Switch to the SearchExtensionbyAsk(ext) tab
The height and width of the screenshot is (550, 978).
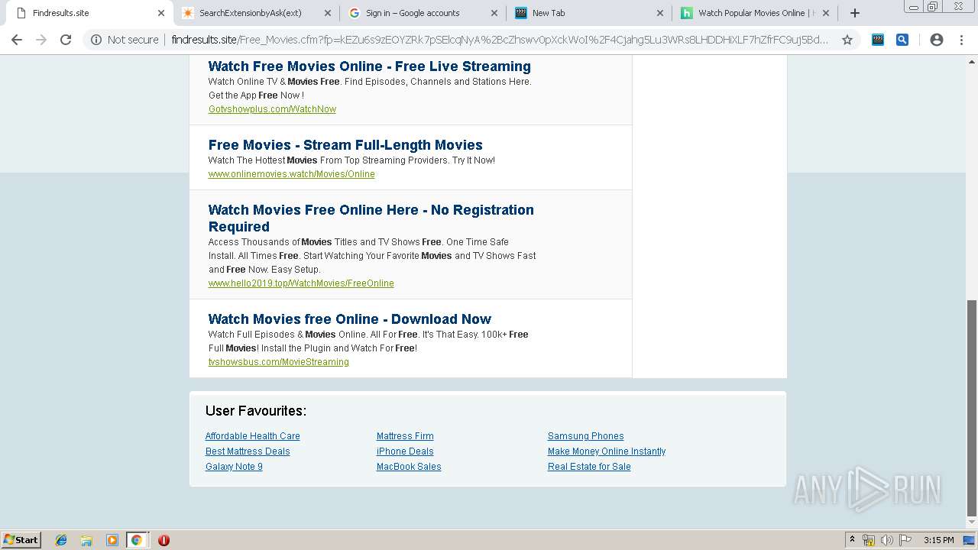click(x=255, y=13)
